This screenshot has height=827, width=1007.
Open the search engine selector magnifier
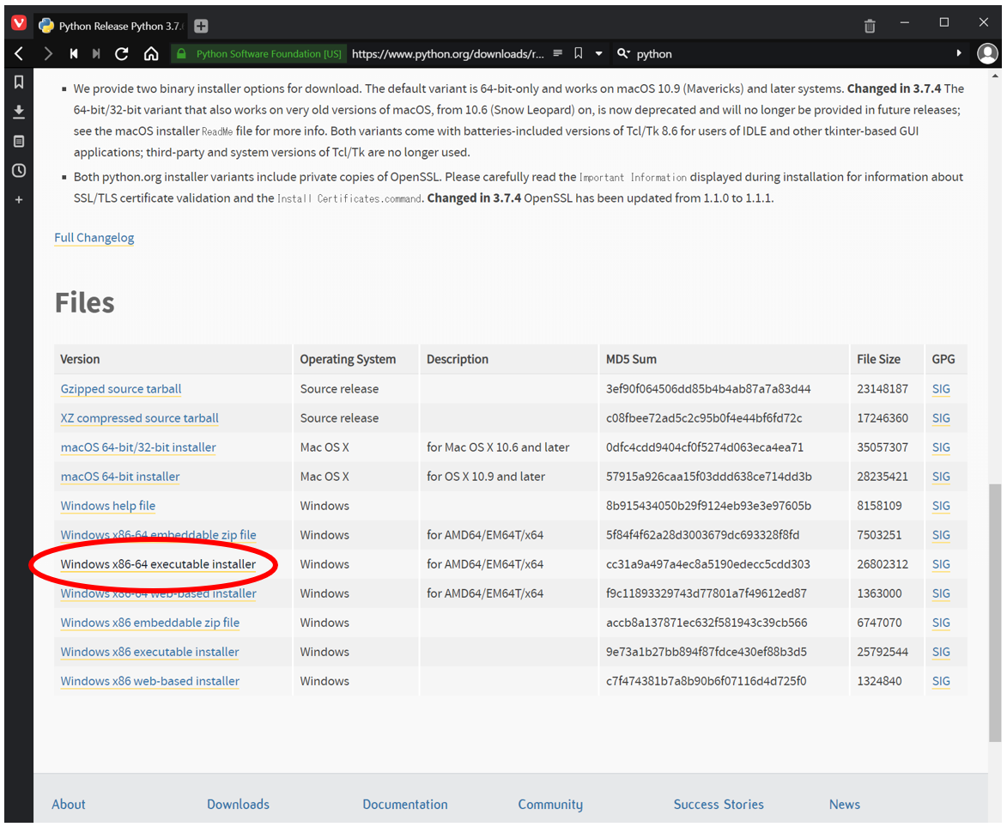click(x=623, y=54)
